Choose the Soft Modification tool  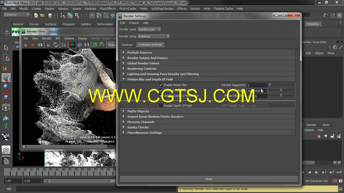(x=6, y=117)
